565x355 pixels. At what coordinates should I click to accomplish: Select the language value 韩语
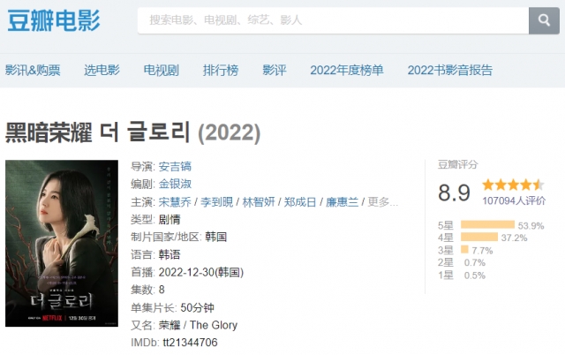[x=169, y=255]
